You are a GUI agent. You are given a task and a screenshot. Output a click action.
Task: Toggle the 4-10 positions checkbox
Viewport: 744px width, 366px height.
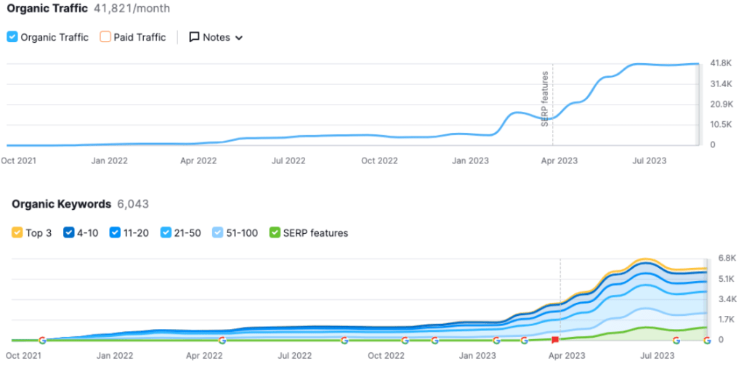tap(70, 233)
